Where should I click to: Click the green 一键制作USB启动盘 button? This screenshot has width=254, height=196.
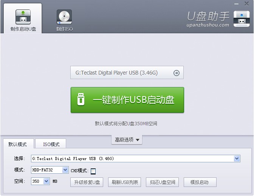click(x=127, y=100)
